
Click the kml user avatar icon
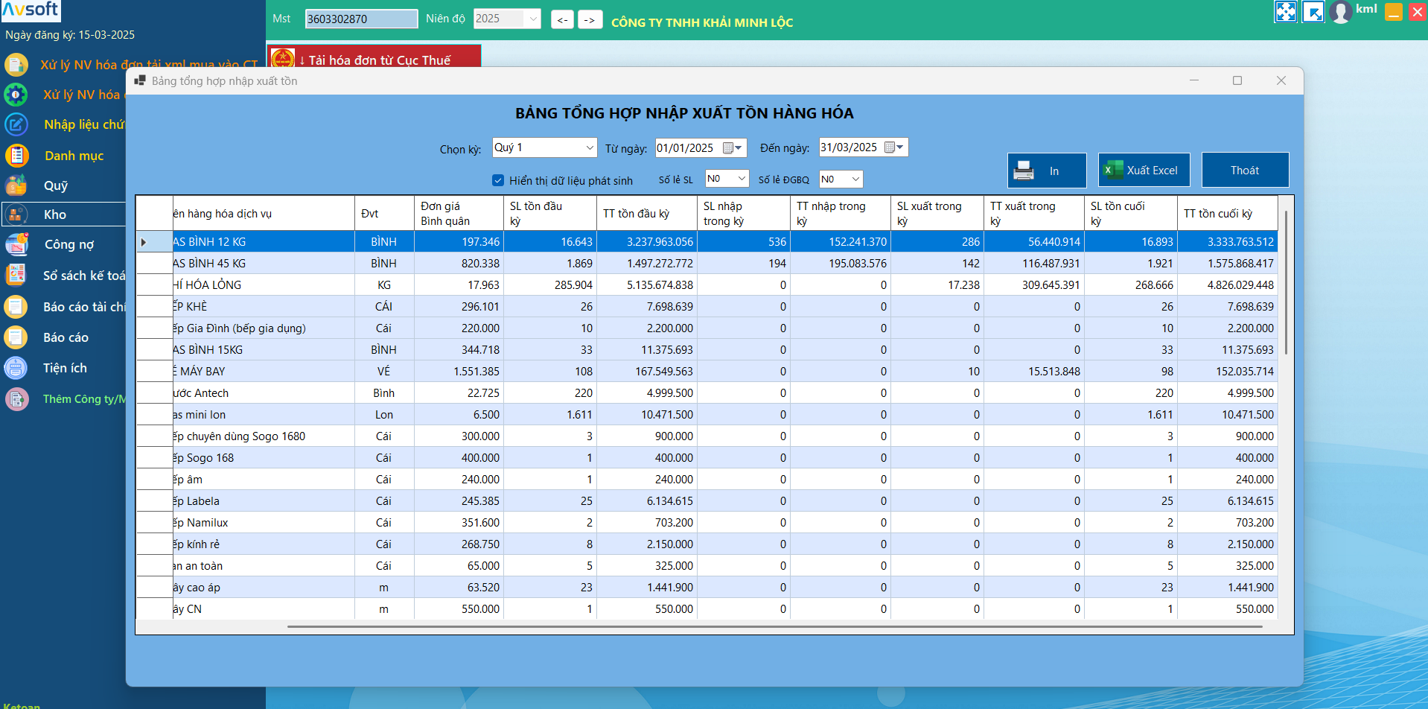coord(1340,12)
